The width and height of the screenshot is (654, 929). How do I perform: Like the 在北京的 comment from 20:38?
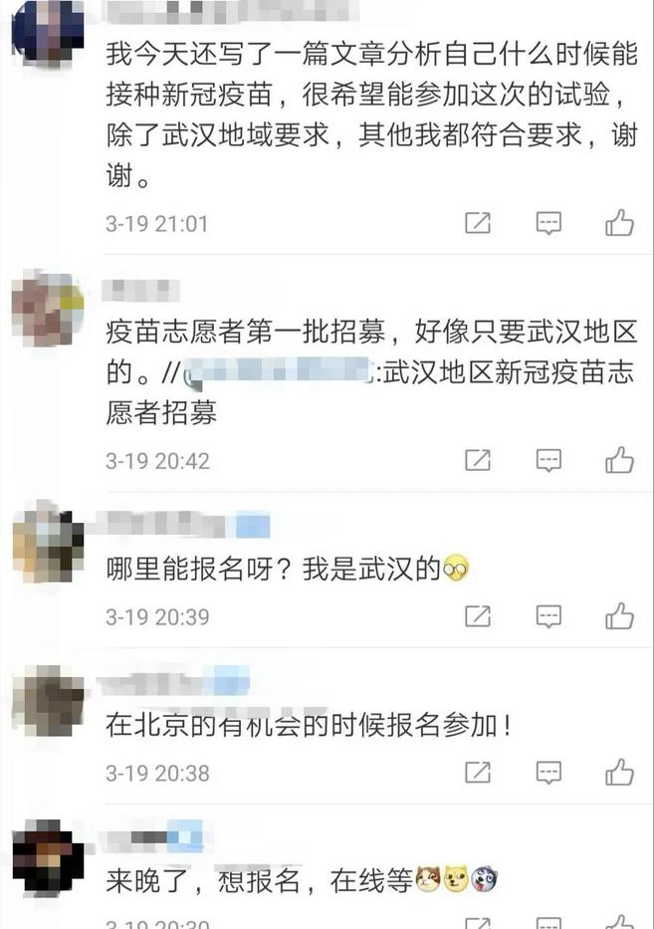pyautogui.click(x=619, y=772)
